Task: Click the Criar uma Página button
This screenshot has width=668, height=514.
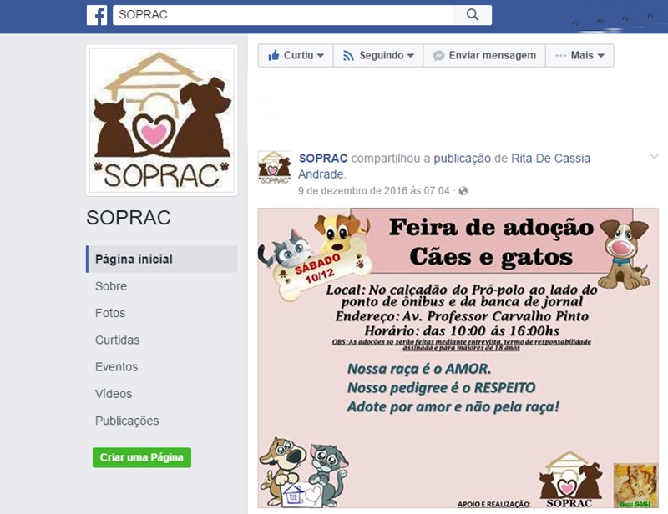Action: [142, 457]
